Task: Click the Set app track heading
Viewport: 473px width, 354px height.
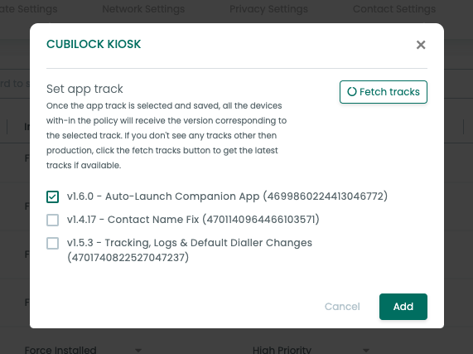Action: click(x=84, y=89)
